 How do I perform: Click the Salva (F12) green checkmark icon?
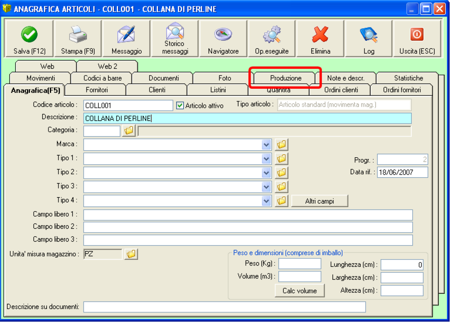[30, 35]
